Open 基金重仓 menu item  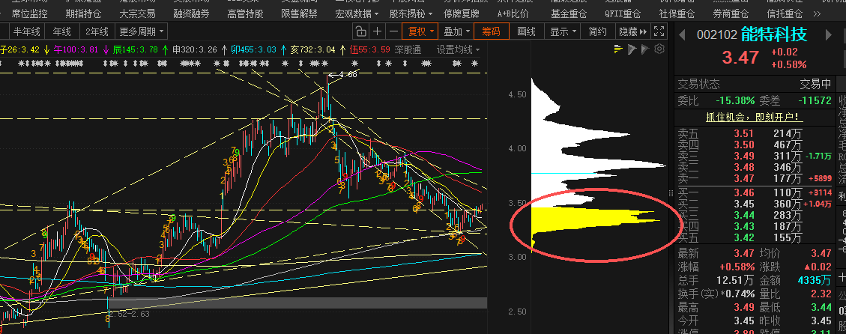(x=569, y=13)
